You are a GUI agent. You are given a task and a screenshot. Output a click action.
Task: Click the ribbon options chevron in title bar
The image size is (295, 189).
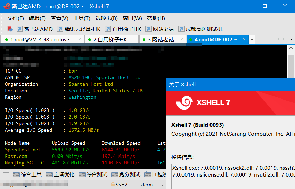[x=285, y=6]
